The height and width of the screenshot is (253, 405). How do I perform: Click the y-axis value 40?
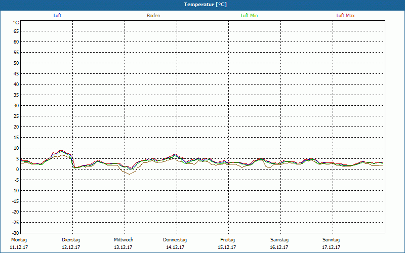point(16,85)
